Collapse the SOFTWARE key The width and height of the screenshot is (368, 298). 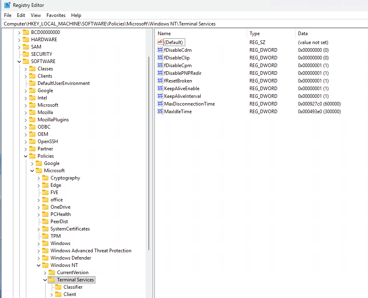(x=19, y=61)
